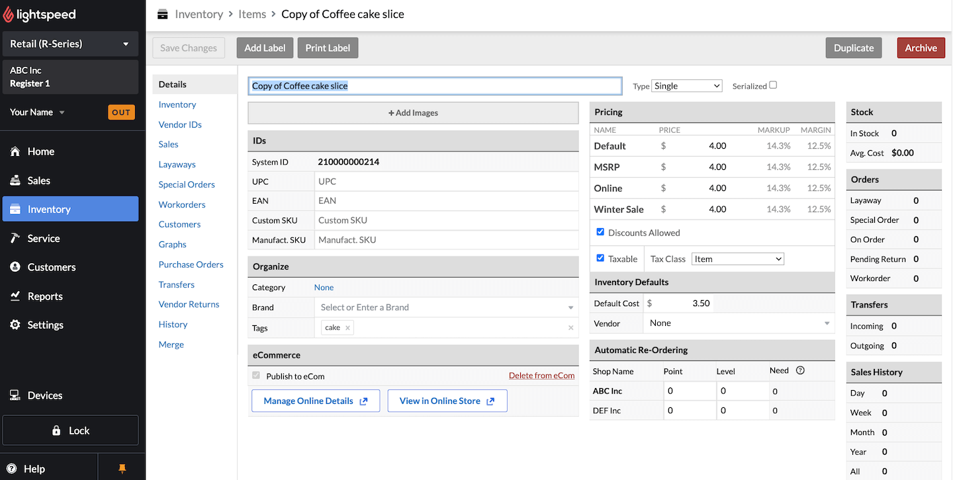Open the Purchase Orders tab
Viewport: 953px width, 480px height.
pos(191,264)
